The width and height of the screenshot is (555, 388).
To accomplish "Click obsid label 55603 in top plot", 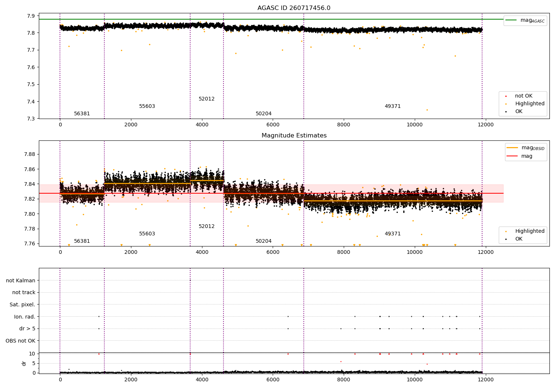I will click(147, 106).
